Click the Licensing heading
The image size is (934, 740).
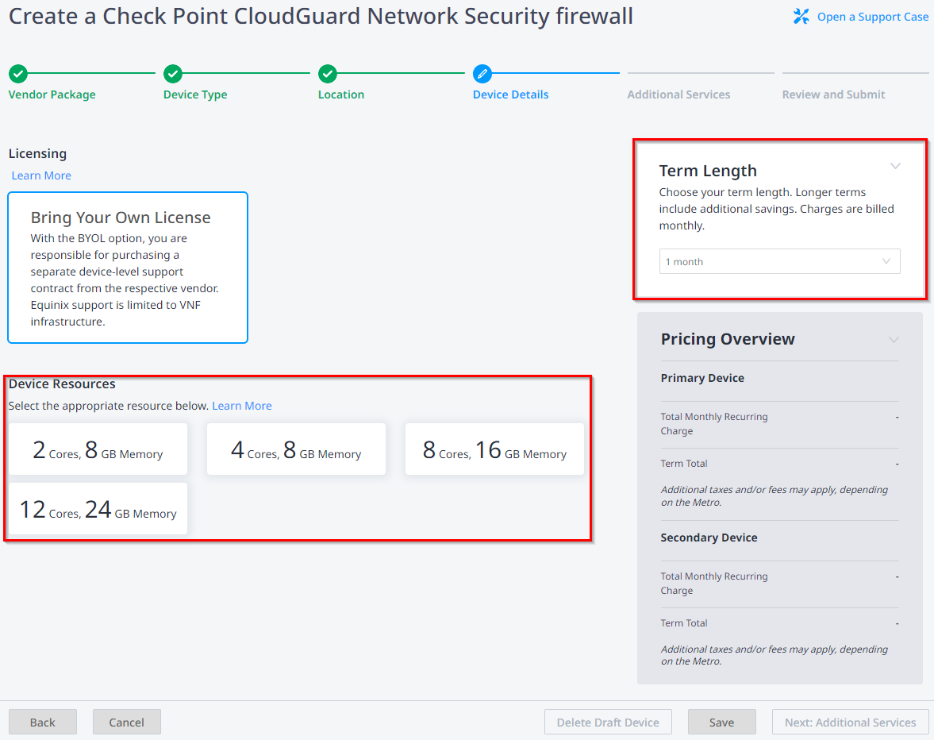tap(37, 154)
